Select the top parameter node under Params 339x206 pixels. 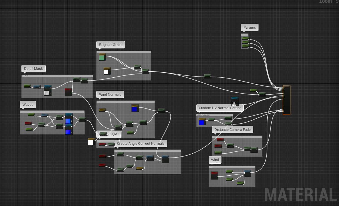coord(245,38)
